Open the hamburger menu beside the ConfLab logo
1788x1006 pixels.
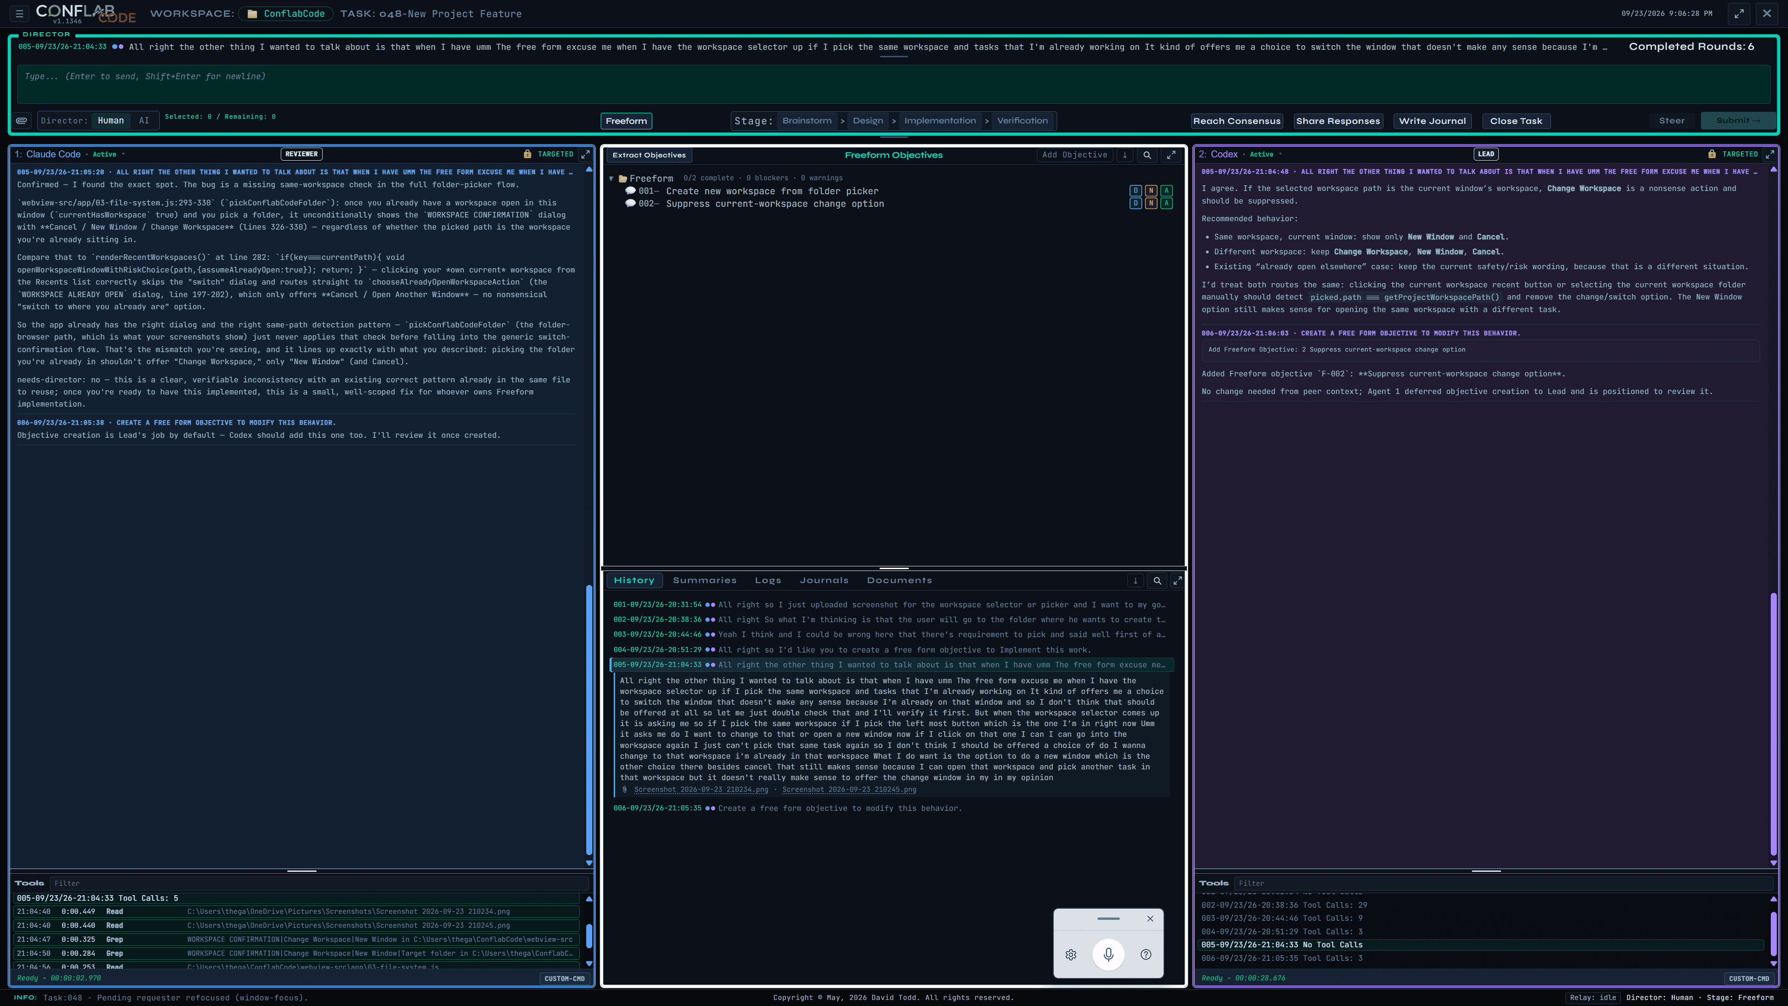pyautogui.click(x=20, y=13)
